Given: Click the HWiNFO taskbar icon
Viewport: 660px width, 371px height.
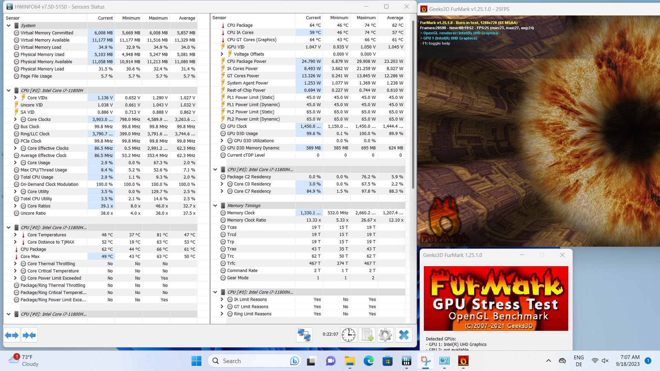Looking at the screenshot, I should [x=406, y=361].
